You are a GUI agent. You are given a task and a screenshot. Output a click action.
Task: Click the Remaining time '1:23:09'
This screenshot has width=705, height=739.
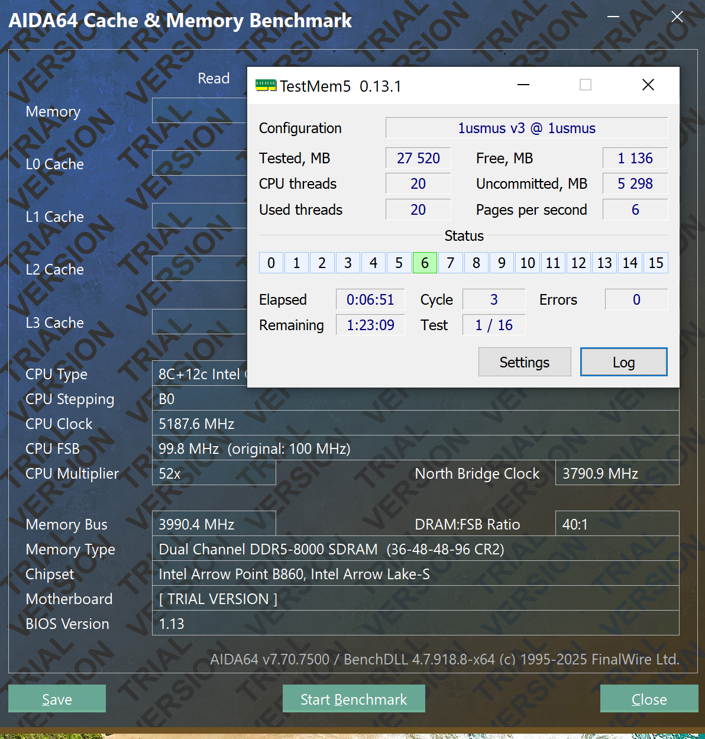370,325
